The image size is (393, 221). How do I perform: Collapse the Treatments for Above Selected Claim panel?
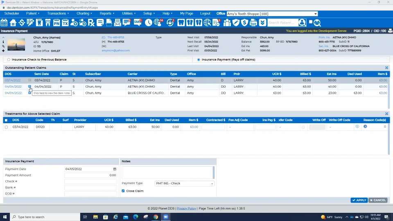[x=386, y=114]
